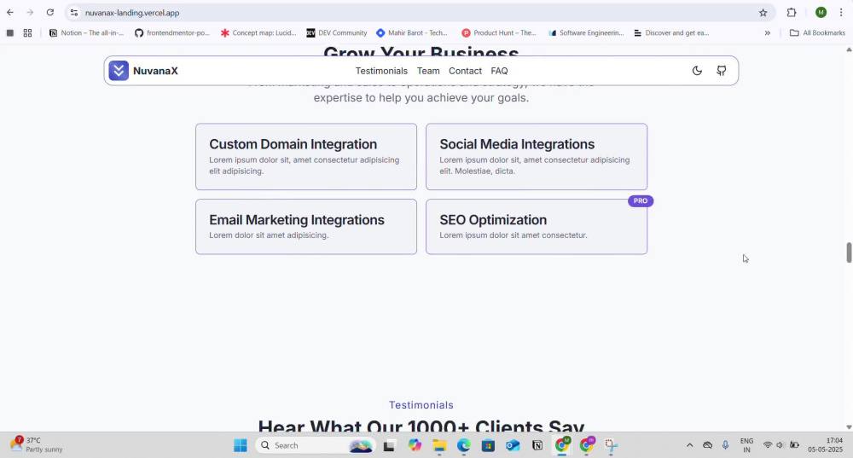Toggle dark mode with moon icon
Screen dimensions: 853x458
(x=697, y=71)
